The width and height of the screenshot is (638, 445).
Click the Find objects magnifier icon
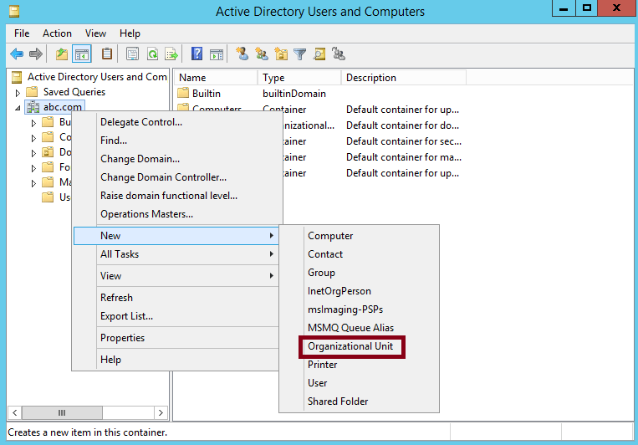[x=319, y=54]
